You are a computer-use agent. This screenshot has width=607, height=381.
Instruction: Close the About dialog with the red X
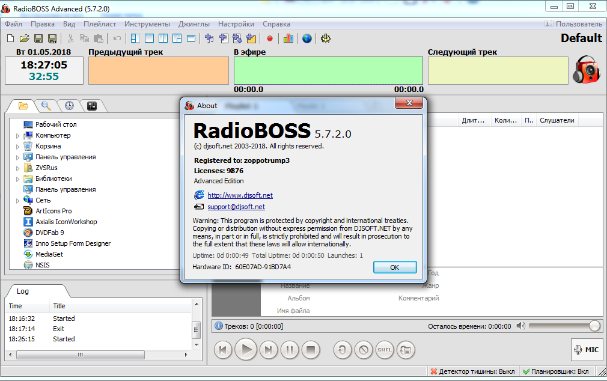409,103
